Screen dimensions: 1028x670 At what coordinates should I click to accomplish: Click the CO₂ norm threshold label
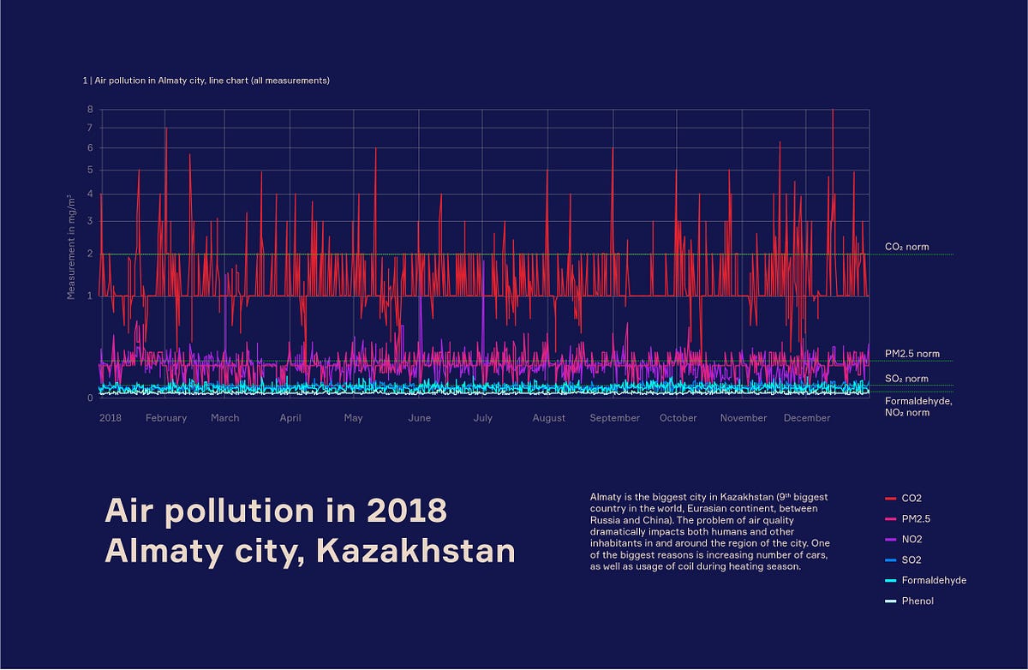point(907,246)
